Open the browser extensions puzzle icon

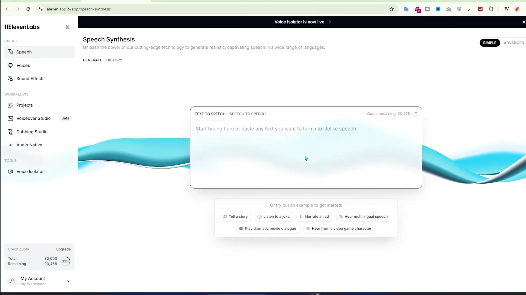click(x=491, y=9)
